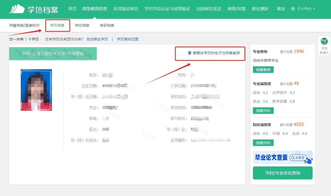Screen dimensions: 331x196
Task: Click the user avatar icon near 个人中心
Action: (293, 9)
